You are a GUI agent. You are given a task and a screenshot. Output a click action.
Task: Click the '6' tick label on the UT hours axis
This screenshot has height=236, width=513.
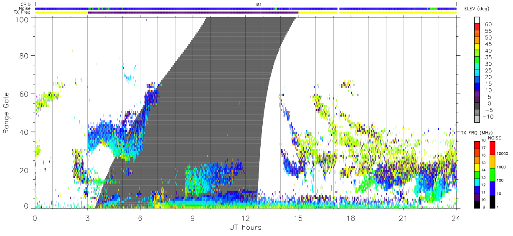(140, 219)
